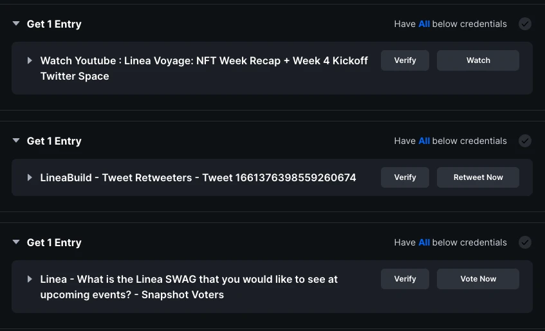Click the checkmark circle for the Tweet Retweeters group
This screenshot has width=545, height=331.
pyautogui.click(x=525, y=141)
